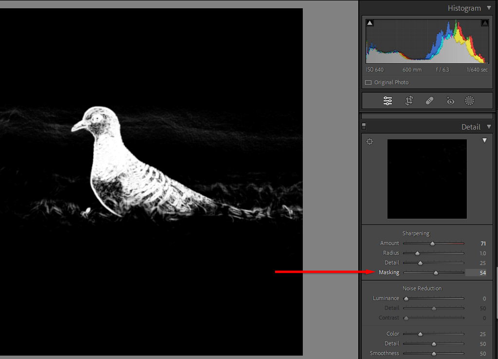Click the Color noise reduction slider handle
The height and width of the screenshot is (359, 498).
point(420,334)
